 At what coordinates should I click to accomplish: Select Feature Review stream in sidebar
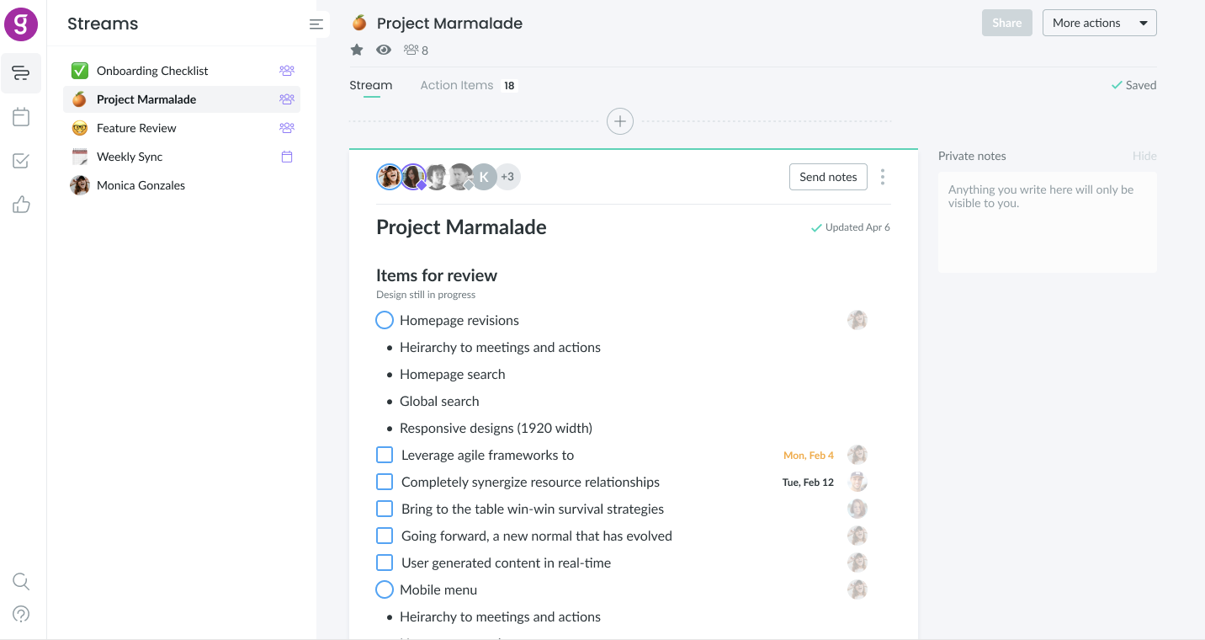(136, 128)
